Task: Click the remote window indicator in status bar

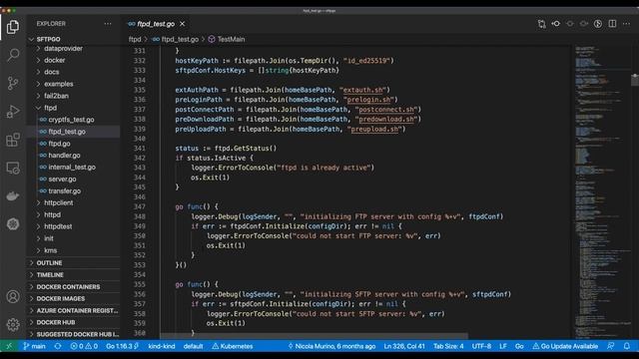Action: [9, 346]
